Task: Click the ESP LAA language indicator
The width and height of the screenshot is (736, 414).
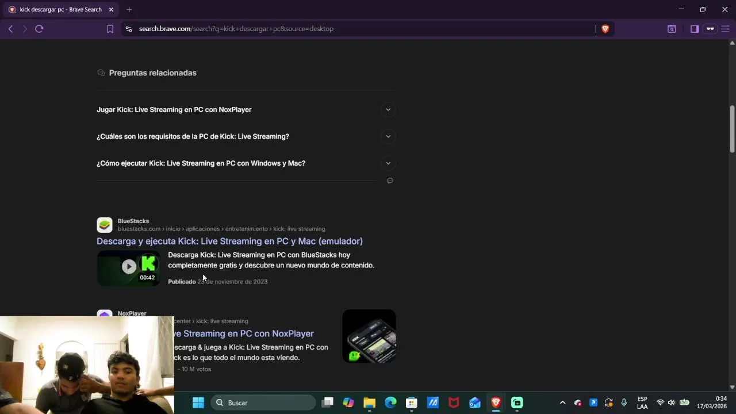Action: pyautogui.click(x=642, y=402)
